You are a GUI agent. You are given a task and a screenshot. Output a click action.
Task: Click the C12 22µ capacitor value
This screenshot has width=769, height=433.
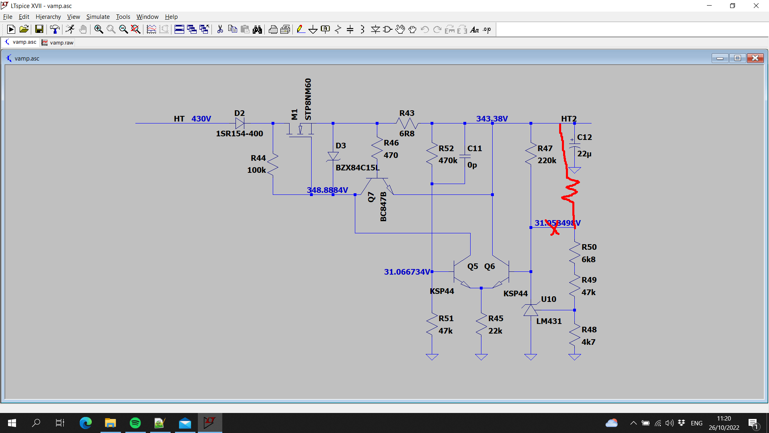tap(584, 154)
